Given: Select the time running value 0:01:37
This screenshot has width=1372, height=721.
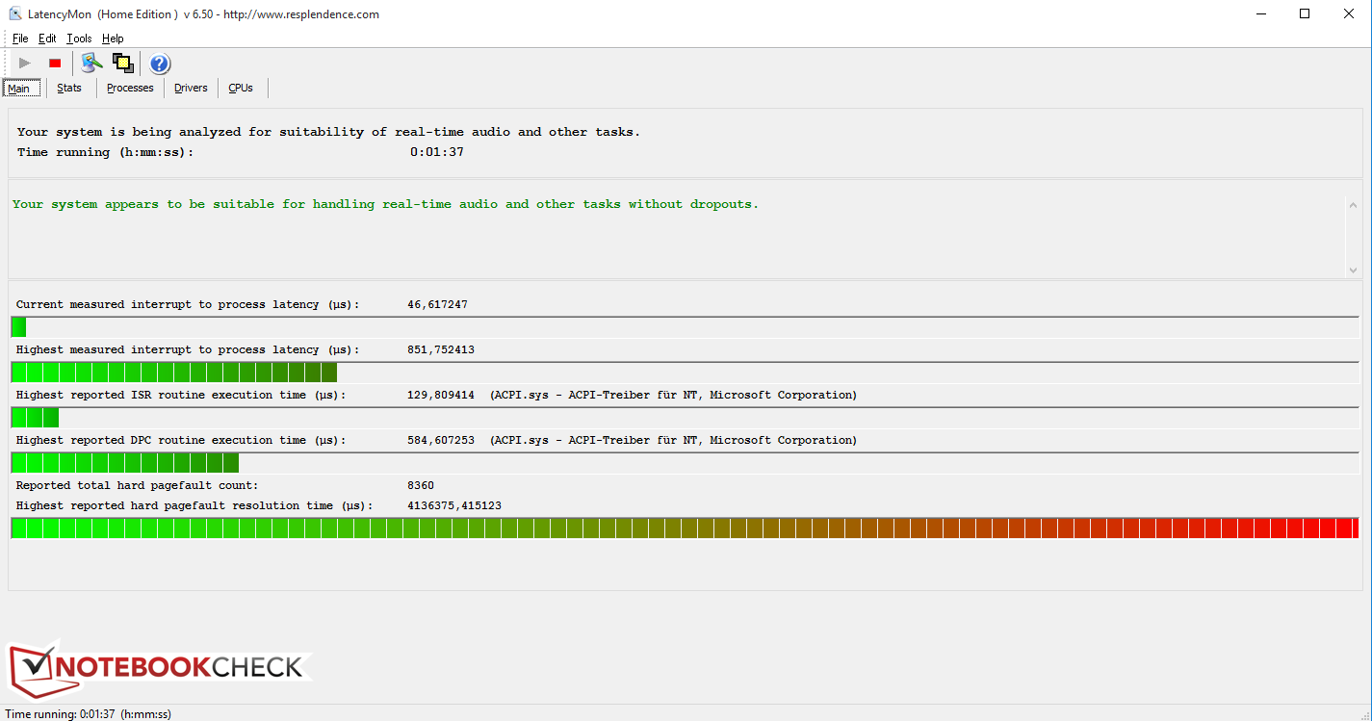Looking at the screenshot, I should pyautogui.click(x=437, y=152).
